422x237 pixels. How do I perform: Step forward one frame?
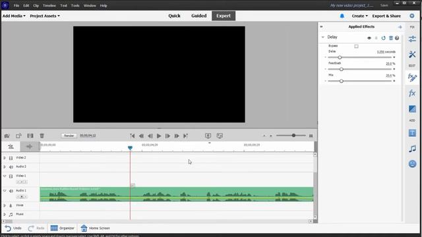167,136
